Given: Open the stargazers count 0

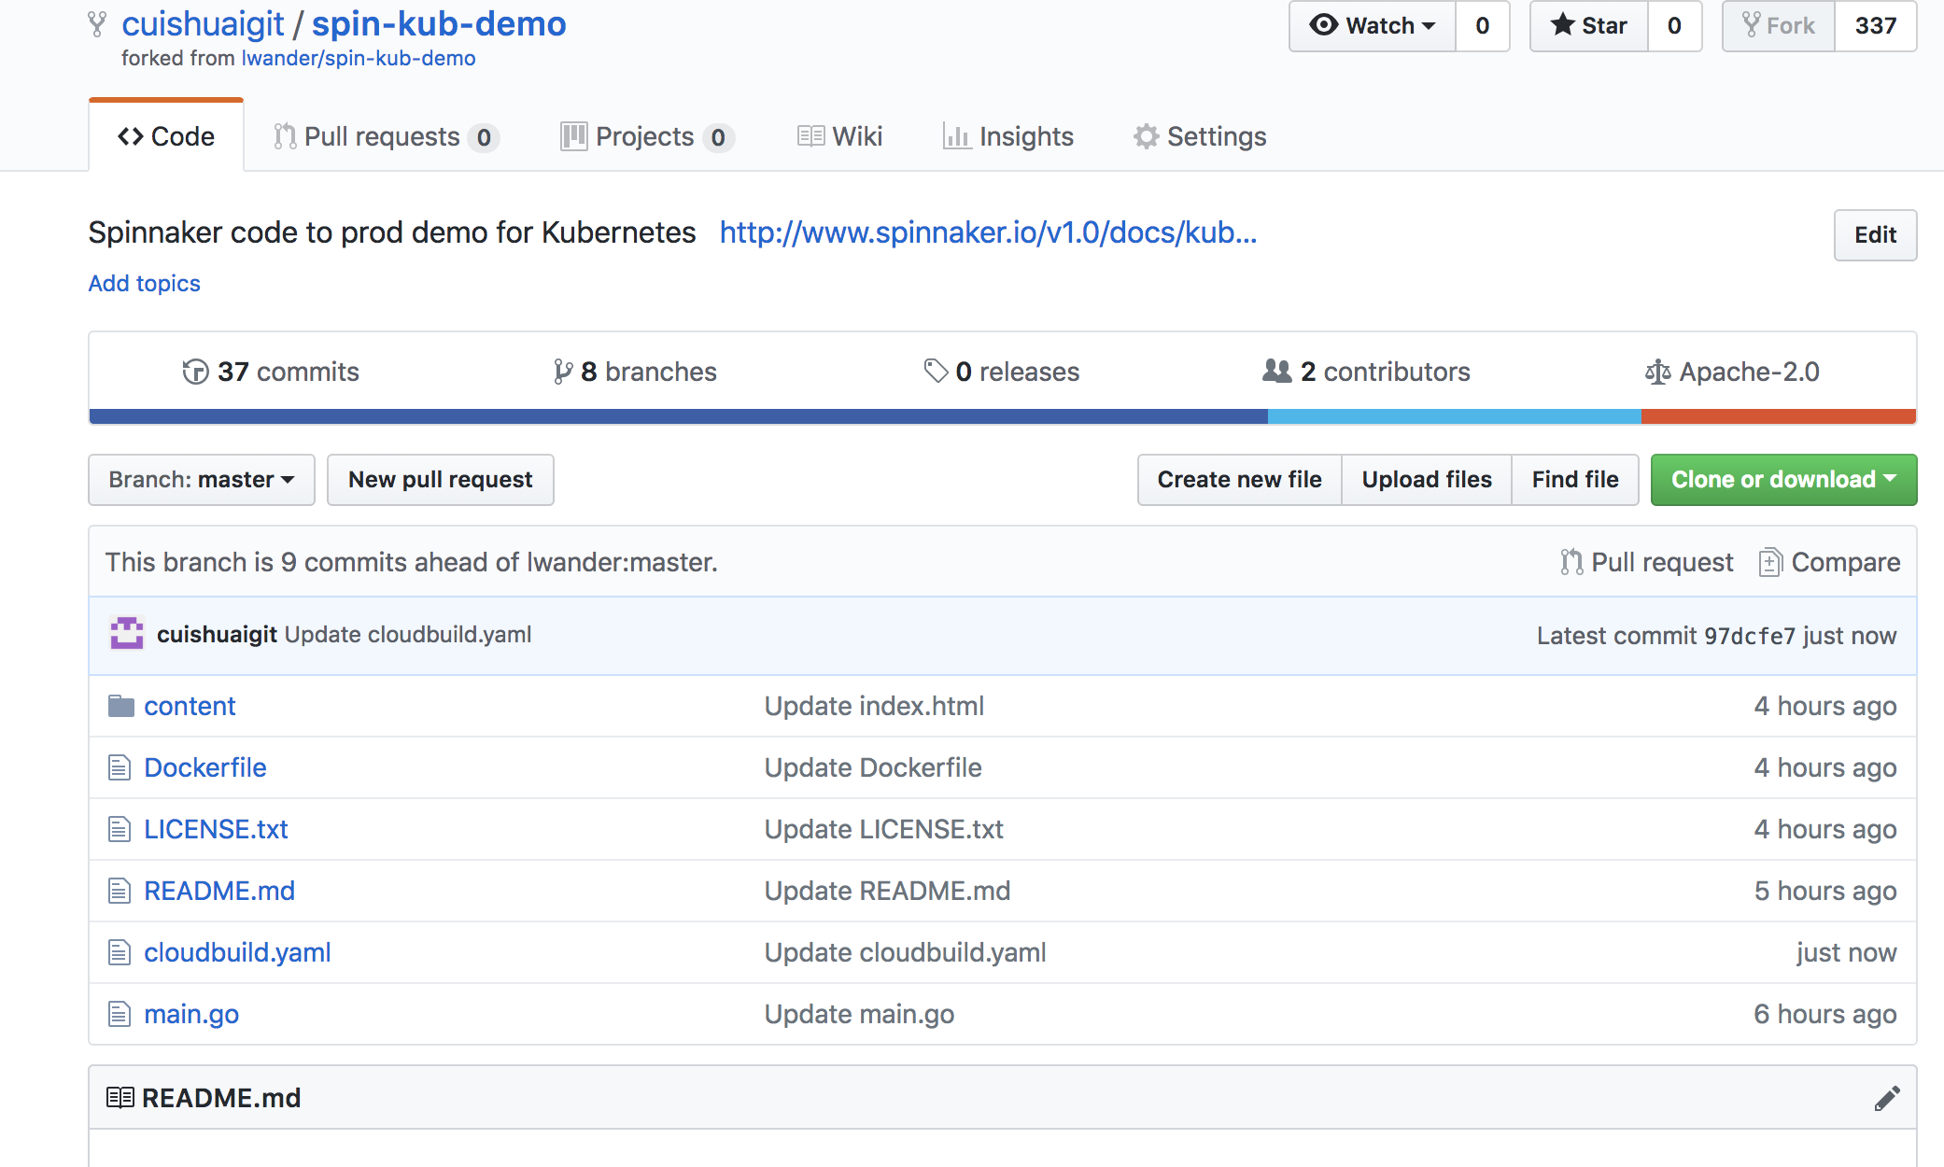Looking at the screenshot, I should [1675, 25].
